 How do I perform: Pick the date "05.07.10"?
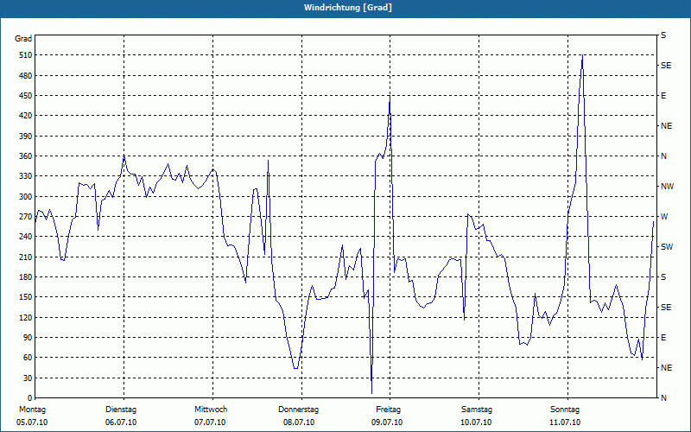click(32, 422)
